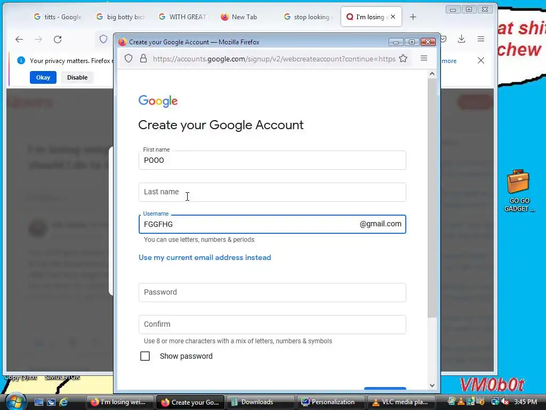The height and width of the screenshot is (410, 546).
Task: Click the 3:45 PM clock in tray
Action: pos(525,402)
